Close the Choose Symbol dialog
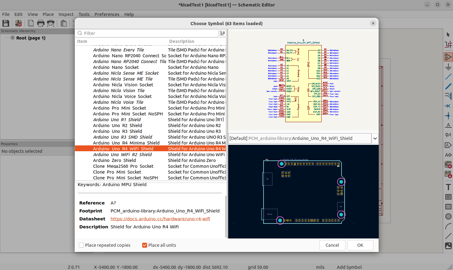The width and height of the screenshot is (453, 270). [373, 23]
